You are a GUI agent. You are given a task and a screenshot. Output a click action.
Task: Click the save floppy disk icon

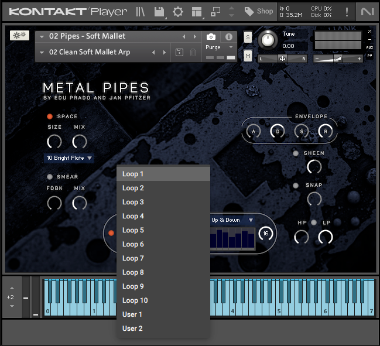tap(159, 11)
